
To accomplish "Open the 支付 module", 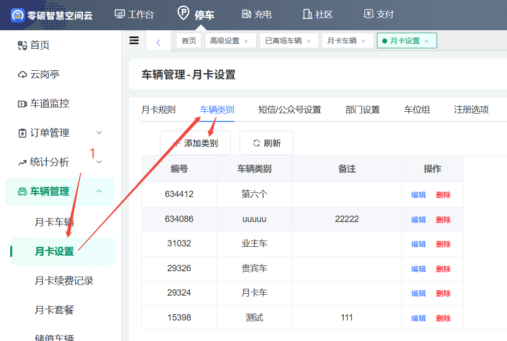I will [378, 14].
